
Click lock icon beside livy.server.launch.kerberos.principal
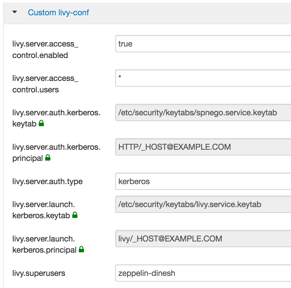click(x=82, y=250)
